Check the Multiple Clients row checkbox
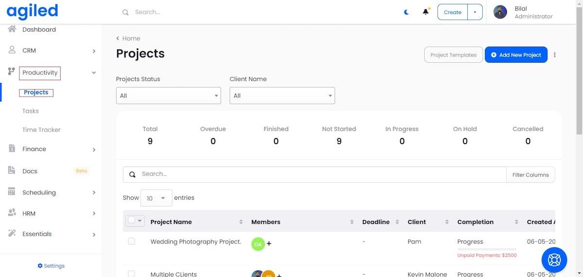Viewport: 583px width, 277px height. click(131, 274)
